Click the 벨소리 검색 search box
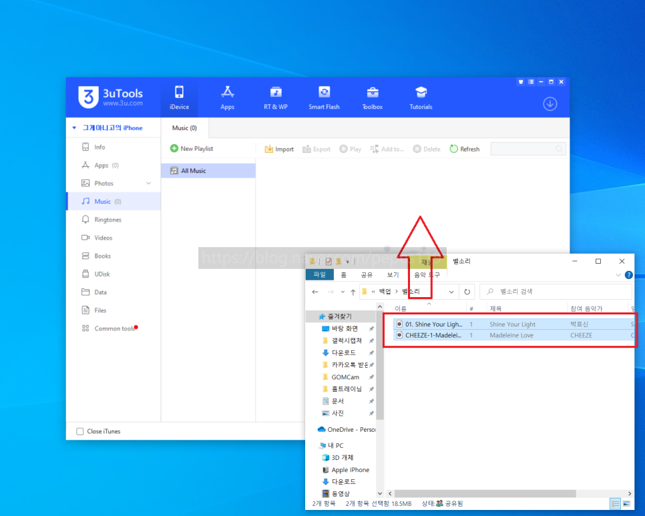The width and height of the screenshot is (645, 516). [x=556, y=292]
